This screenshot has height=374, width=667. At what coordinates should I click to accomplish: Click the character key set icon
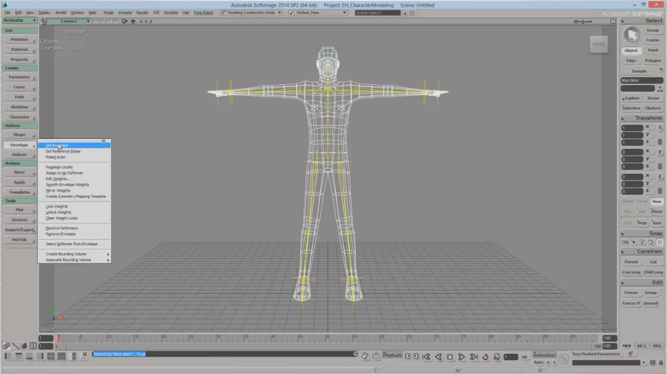click(x=630, y=354)
